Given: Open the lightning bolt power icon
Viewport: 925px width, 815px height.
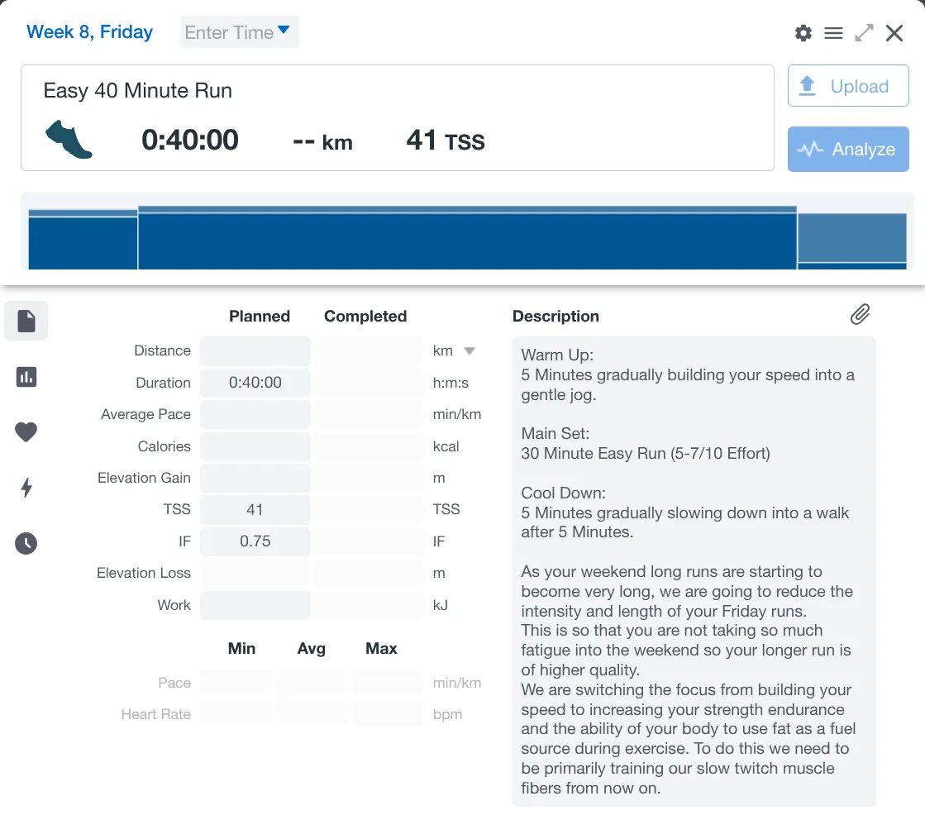Looking at the screenshot, I should (26, 488).
